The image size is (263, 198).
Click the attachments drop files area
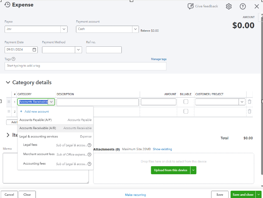(174, 168)
